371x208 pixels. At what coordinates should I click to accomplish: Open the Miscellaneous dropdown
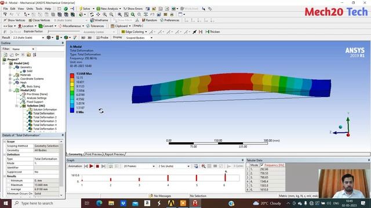tap(71, 26)
